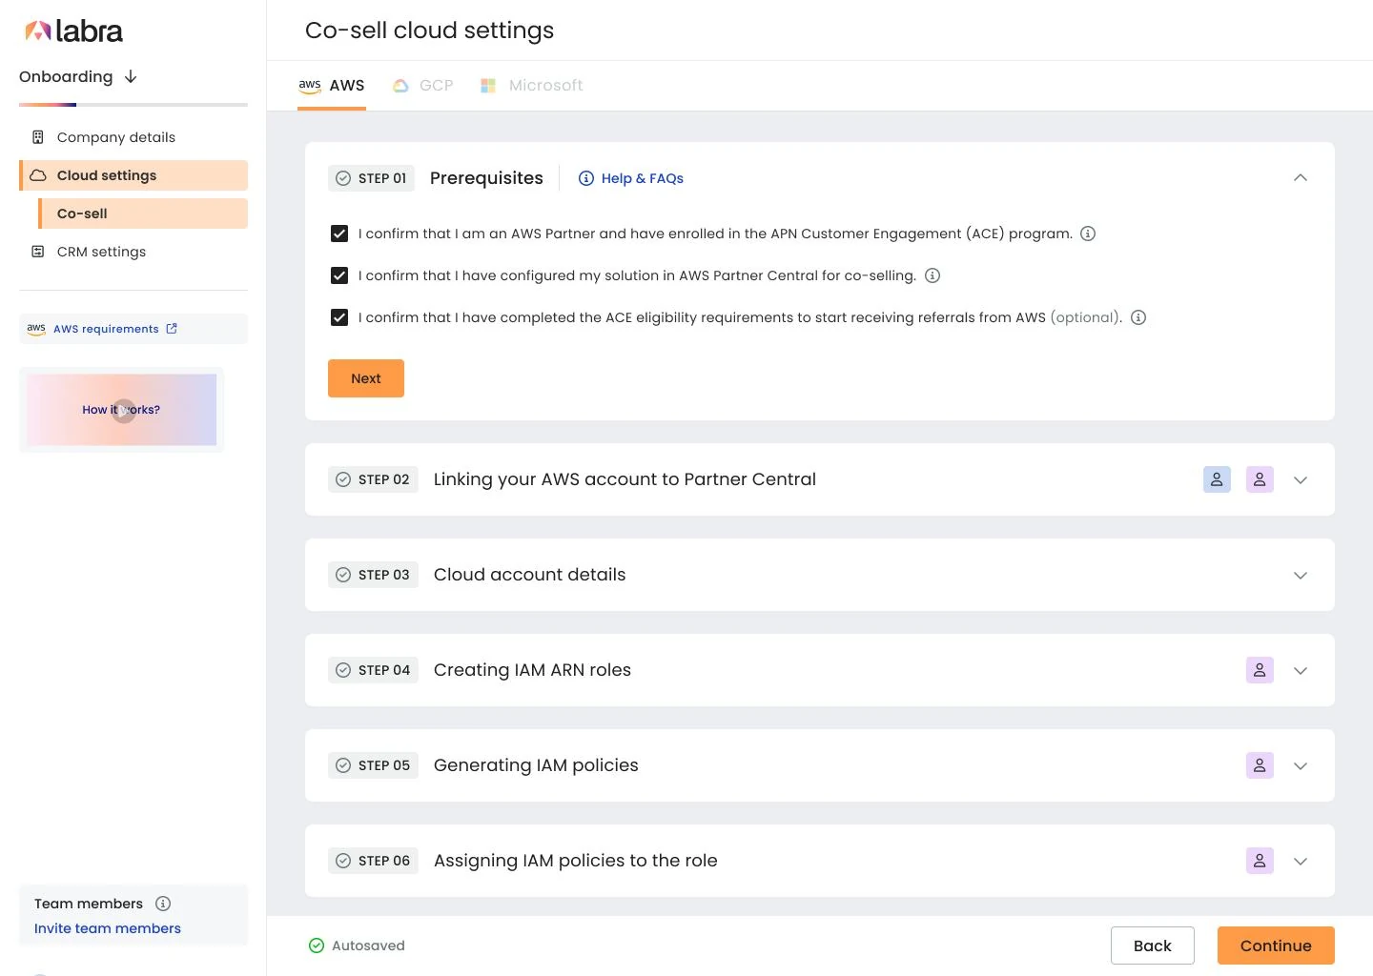Open Company details in sidebar

click(133, 137)
